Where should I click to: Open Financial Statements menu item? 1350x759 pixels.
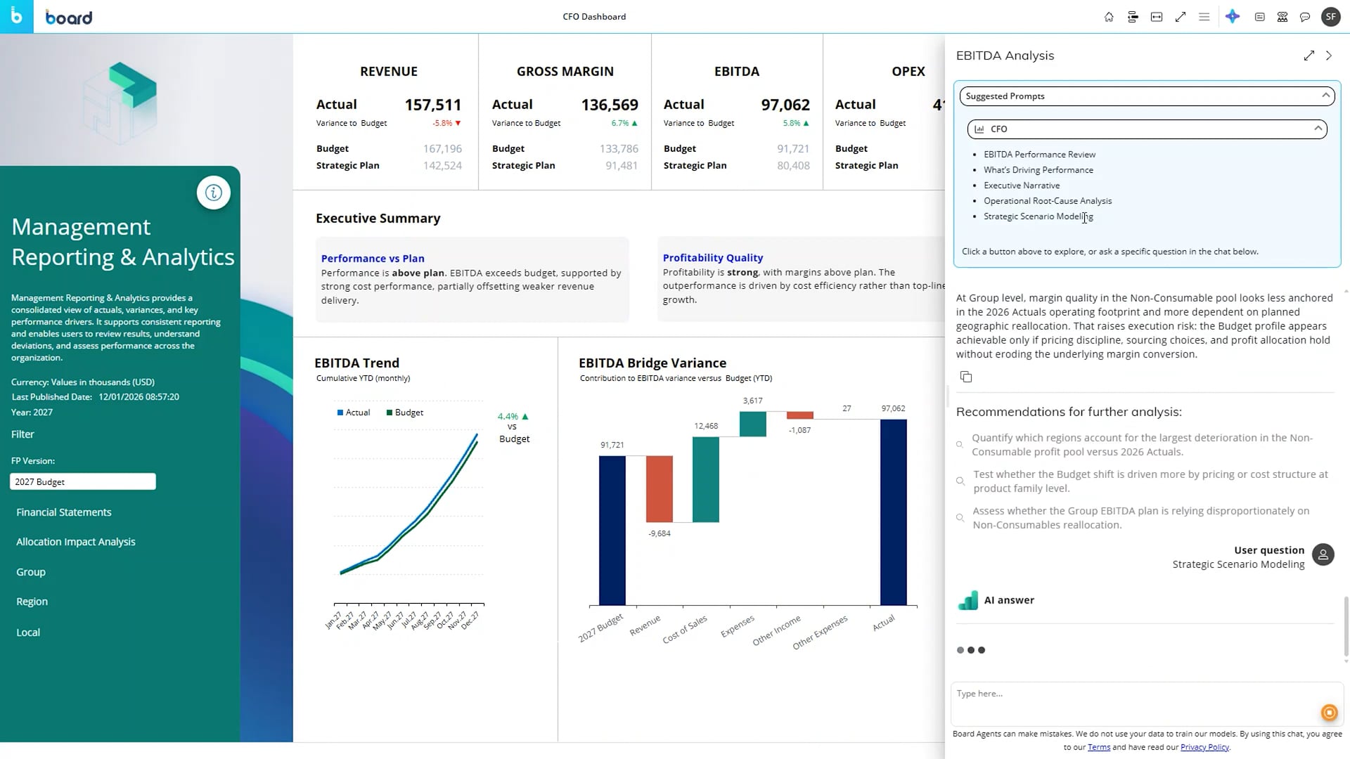tap(64, 512)
